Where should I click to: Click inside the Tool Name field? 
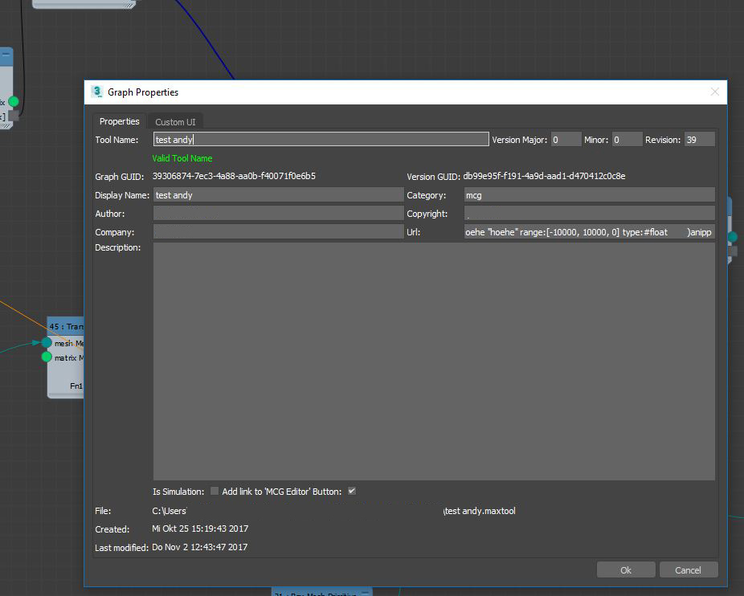[319, 138]
